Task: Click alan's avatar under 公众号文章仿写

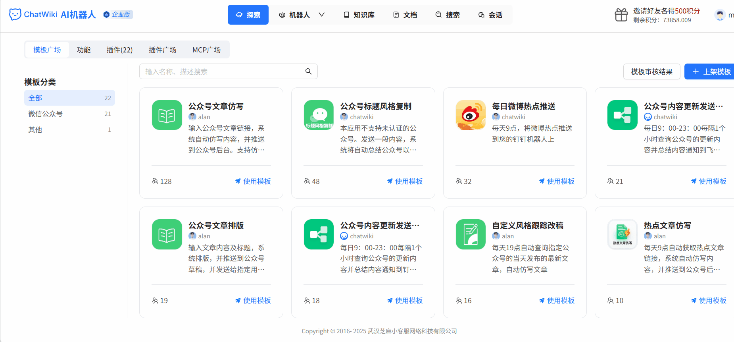Action: (x=192, y=117)
